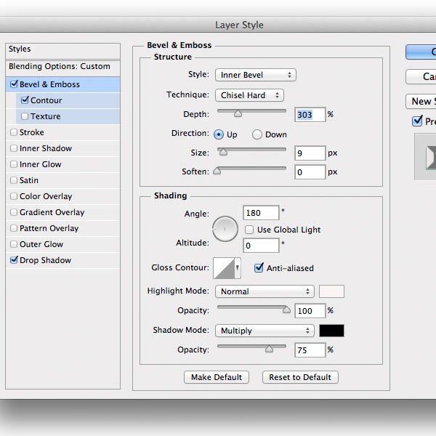Click the Make Default button

point(217,377)
